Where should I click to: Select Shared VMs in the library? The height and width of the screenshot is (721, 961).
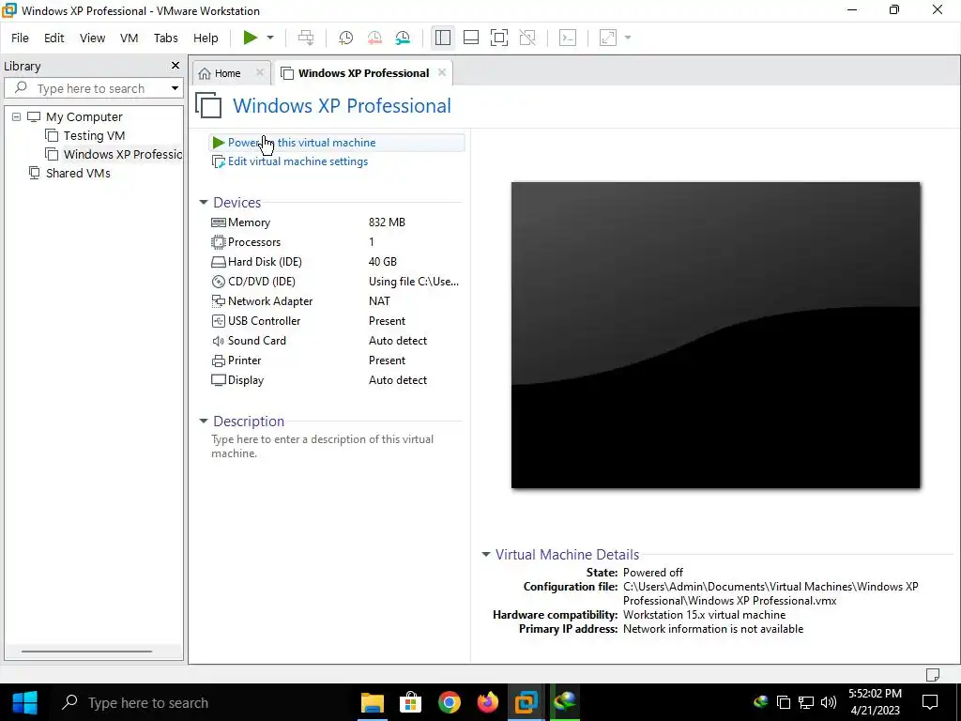pos(69,173)
